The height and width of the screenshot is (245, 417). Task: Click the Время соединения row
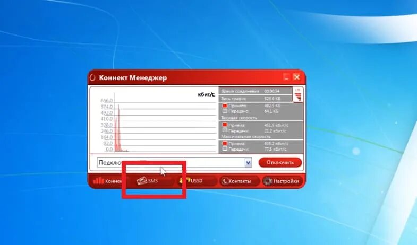(256, 91)
